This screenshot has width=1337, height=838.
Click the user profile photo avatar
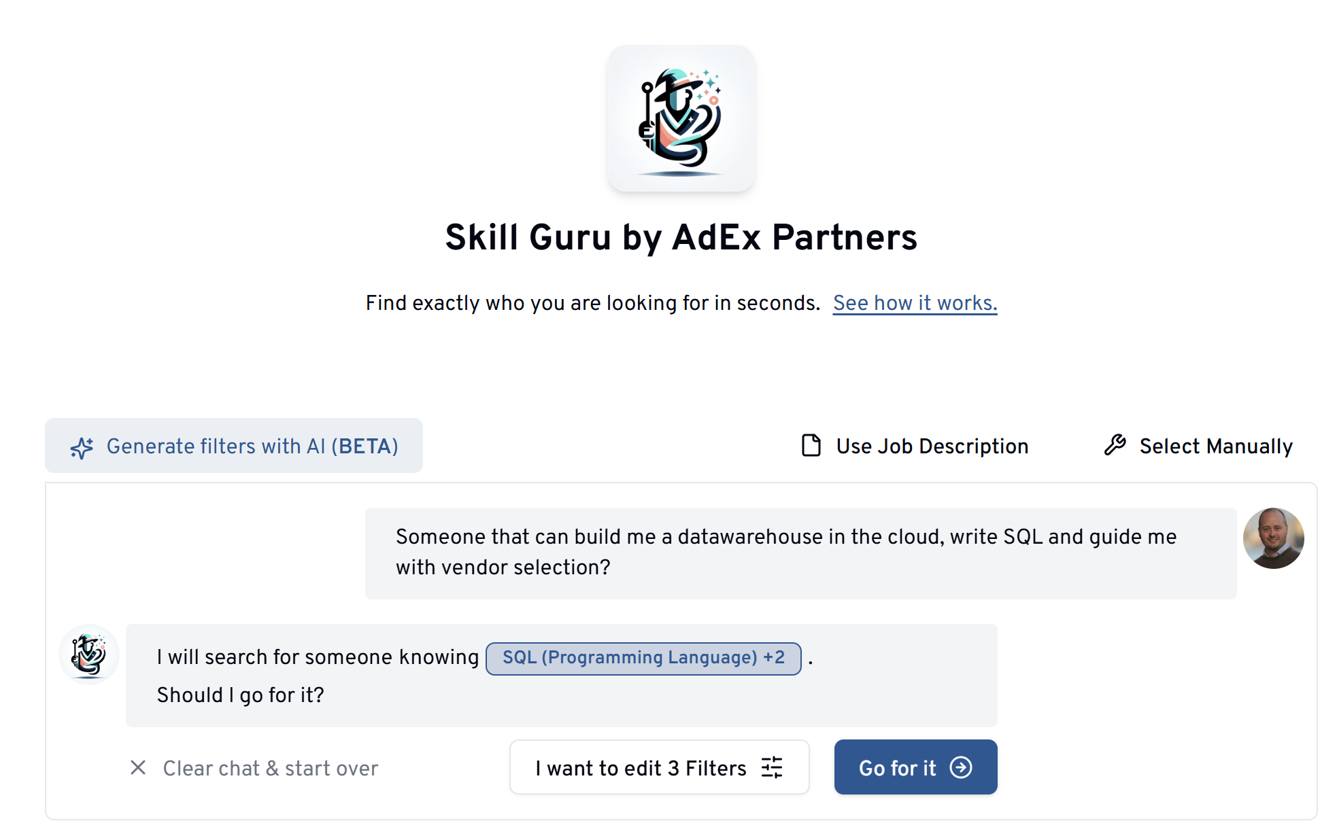[1273, 538]
